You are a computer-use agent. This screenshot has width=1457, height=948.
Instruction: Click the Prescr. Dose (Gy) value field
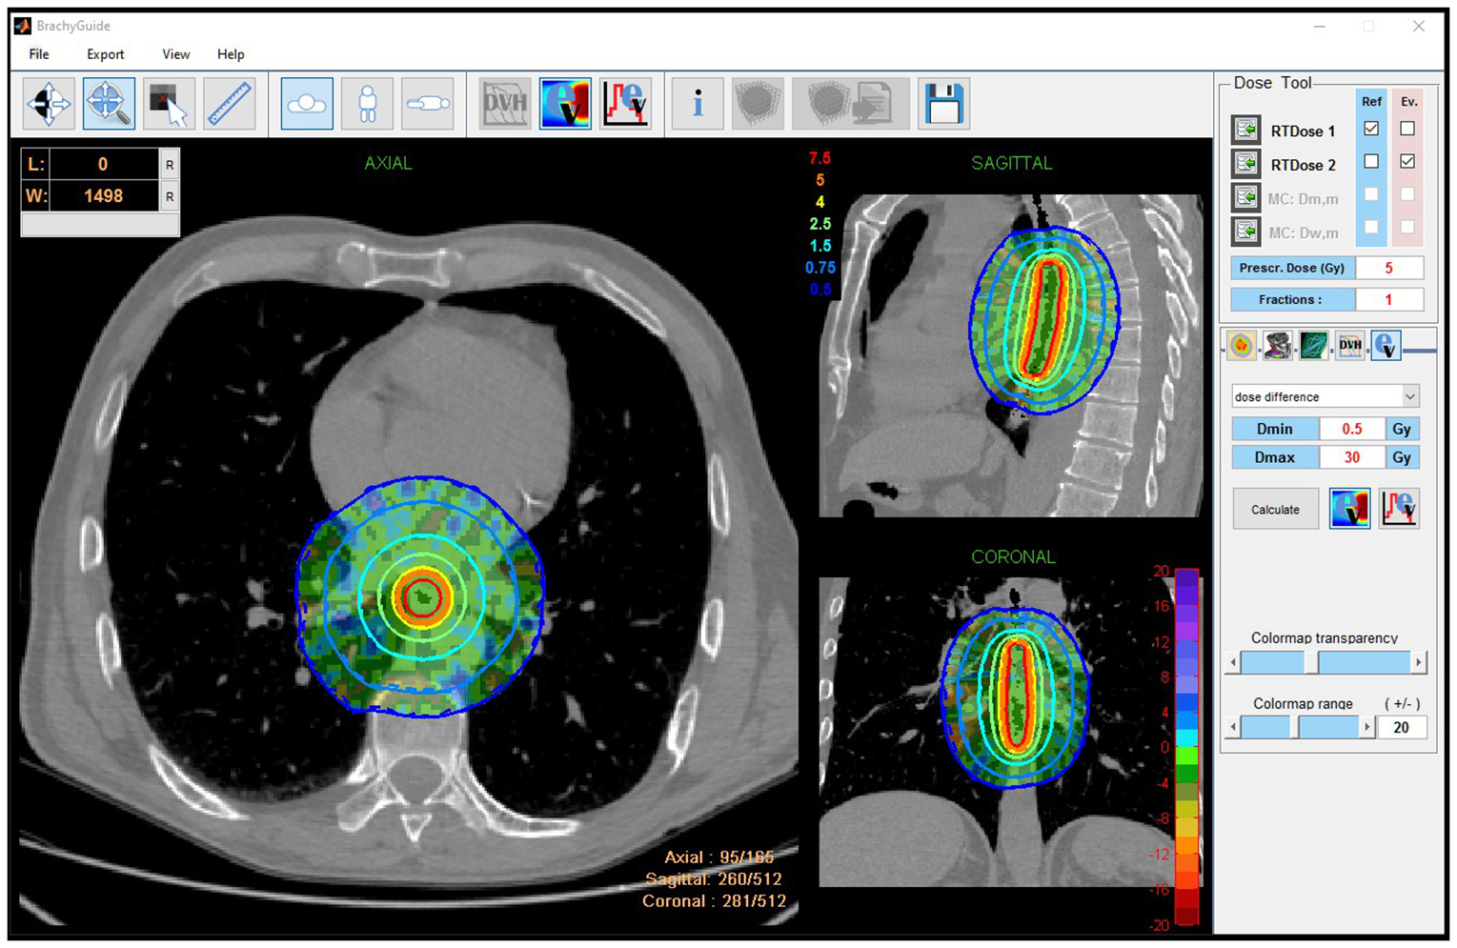tap(1389, 268)
